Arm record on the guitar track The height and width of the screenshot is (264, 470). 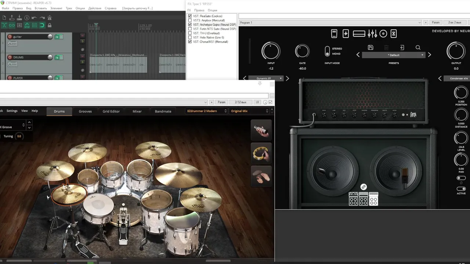click(x=10, y=37)
